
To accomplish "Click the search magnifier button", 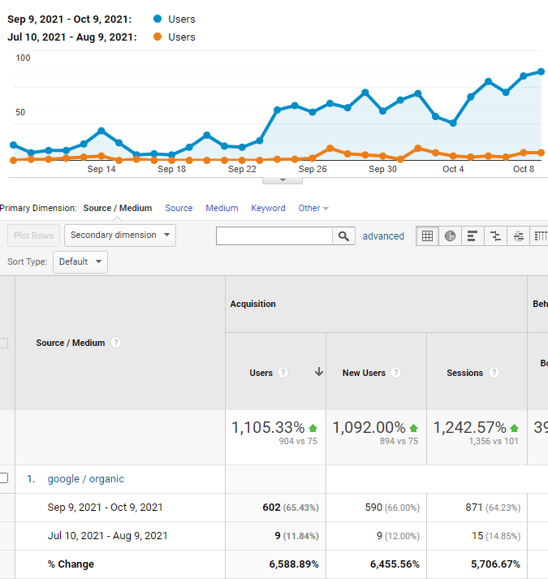I will pos(343,236).
